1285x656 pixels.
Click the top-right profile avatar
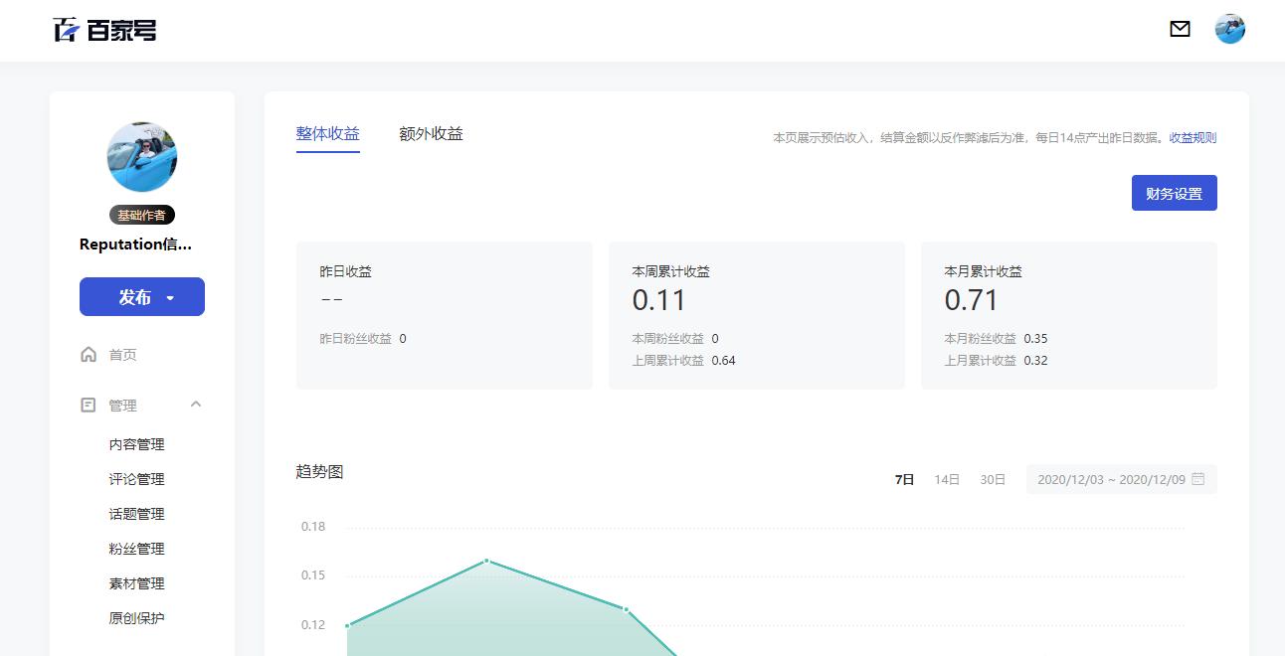pos(1230,29)
